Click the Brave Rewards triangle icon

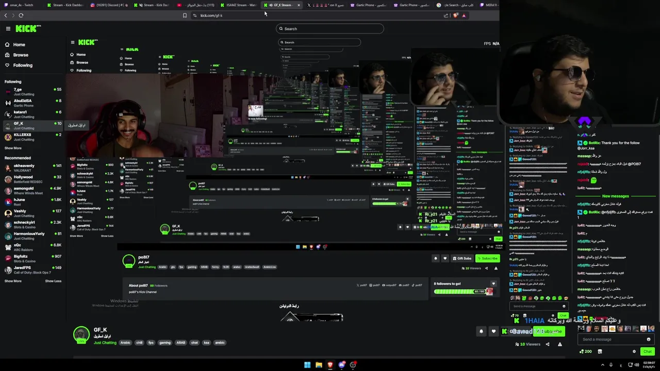(x=464, y=15)
